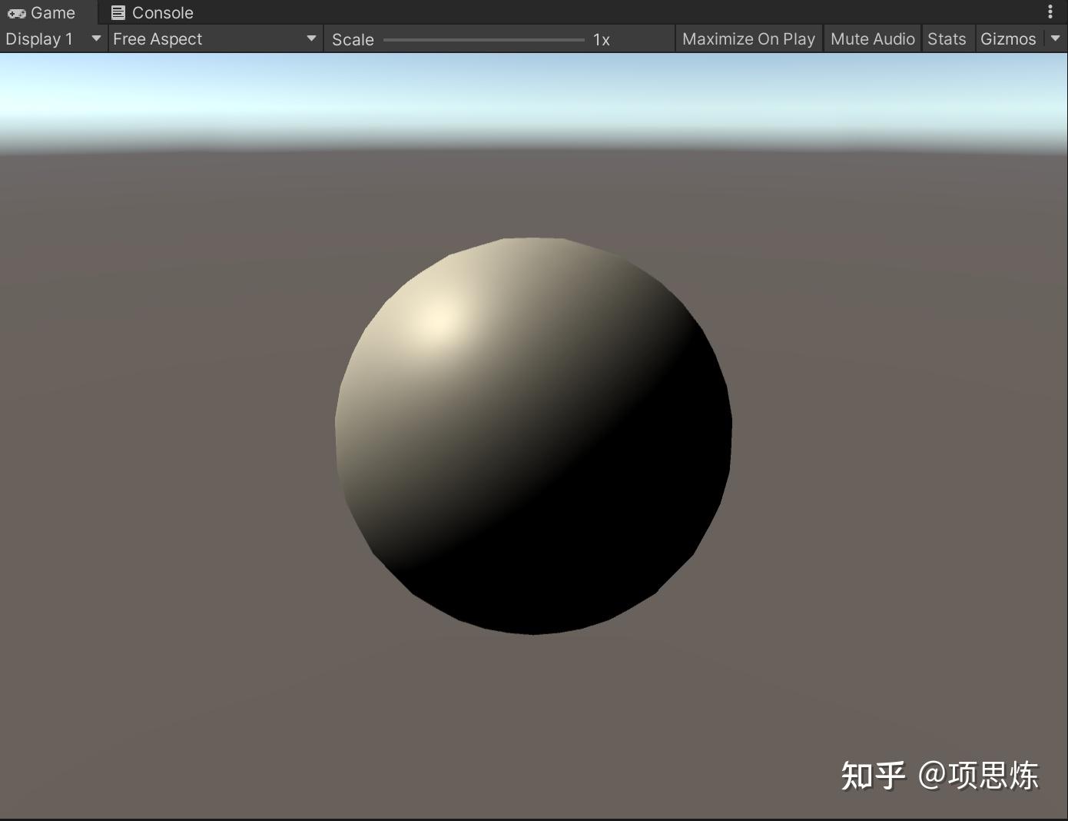Open the Display 1 target display selector
Screen dimensions: 1068x821
[46, 38]
